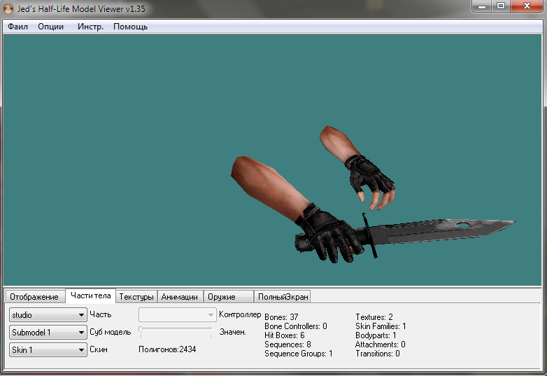Select the Части тела tab
The image size is (547, 376).
[x=91, y=295]
